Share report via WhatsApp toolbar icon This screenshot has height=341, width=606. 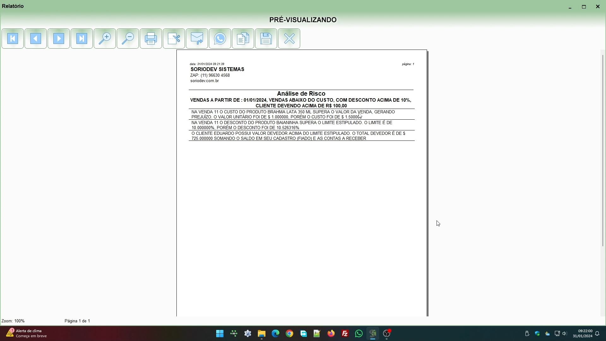220,39
